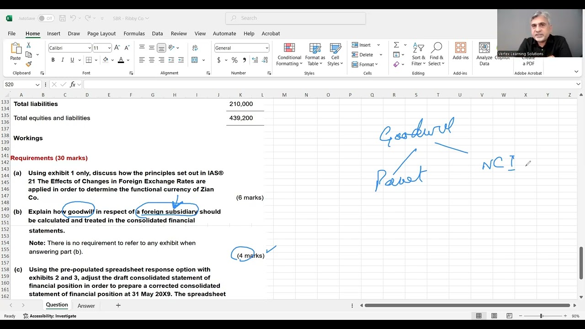
Task: Click the vertical scrollbar thumb
Action: (581, 263)
